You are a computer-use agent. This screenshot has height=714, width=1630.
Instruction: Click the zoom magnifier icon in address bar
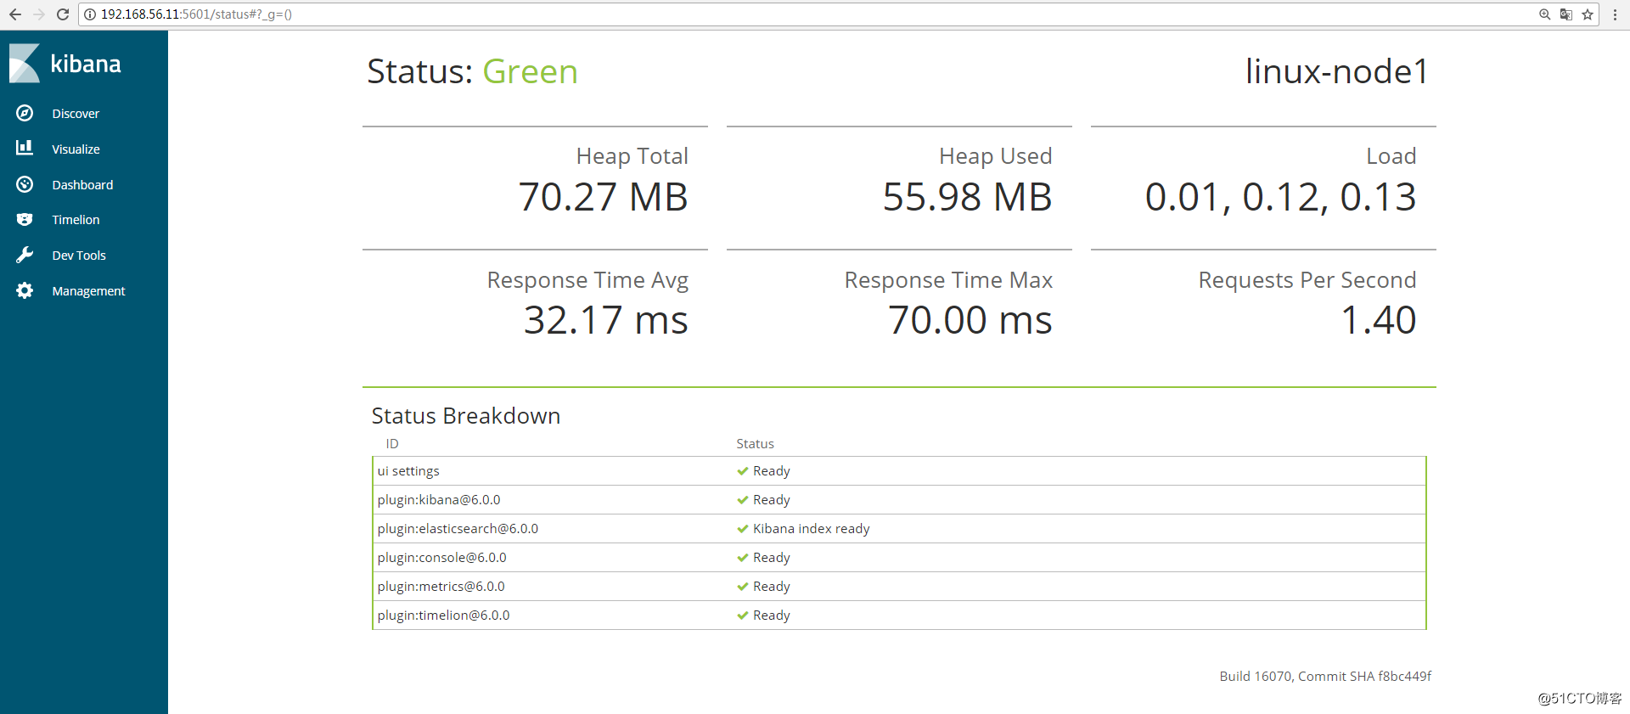coord(1545,14)
